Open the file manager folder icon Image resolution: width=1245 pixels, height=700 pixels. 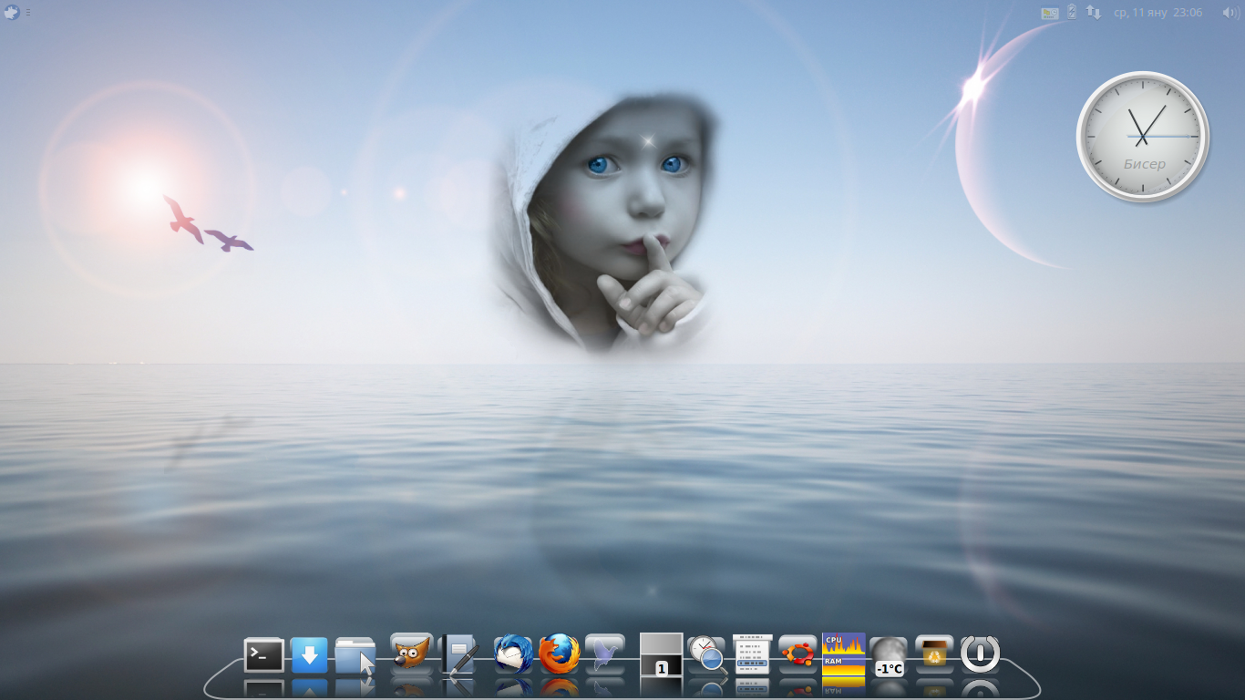(x=355, y=655)
